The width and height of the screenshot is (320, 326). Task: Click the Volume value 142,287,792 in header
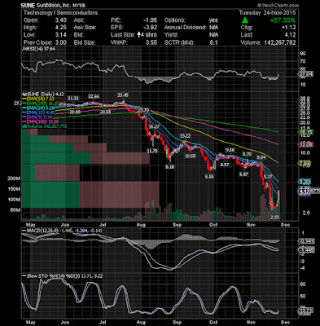coord(279,42)
